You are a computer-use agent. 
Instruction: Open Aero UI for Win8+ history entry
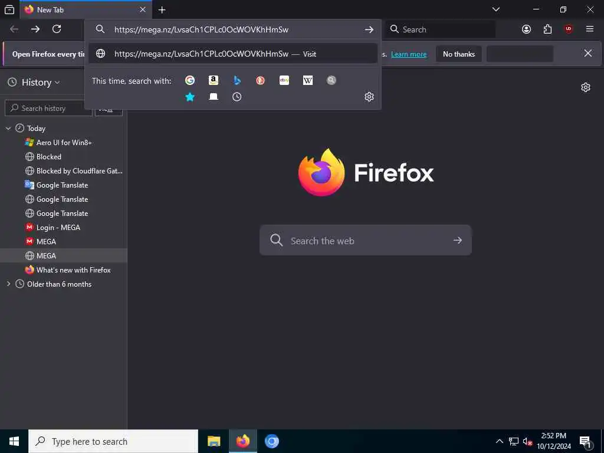(64, 143)
